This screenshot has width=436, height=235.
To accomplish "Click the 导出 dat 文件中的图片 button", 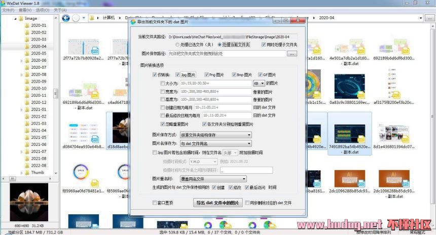I will tap(217, 203).
